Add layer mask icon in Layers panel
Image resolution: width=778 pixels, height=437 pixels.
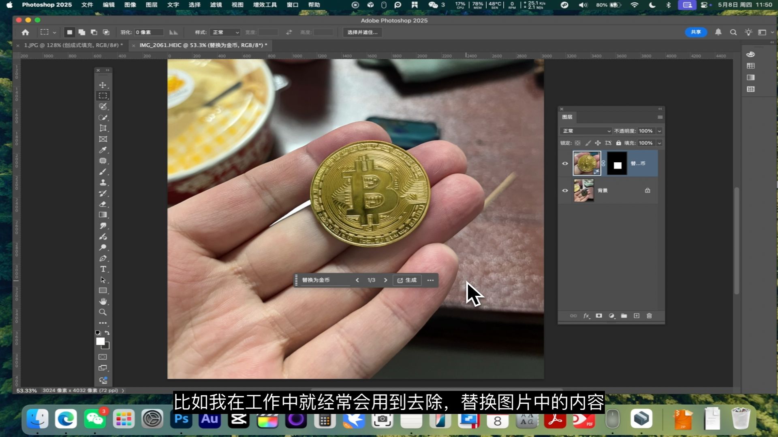599,316
